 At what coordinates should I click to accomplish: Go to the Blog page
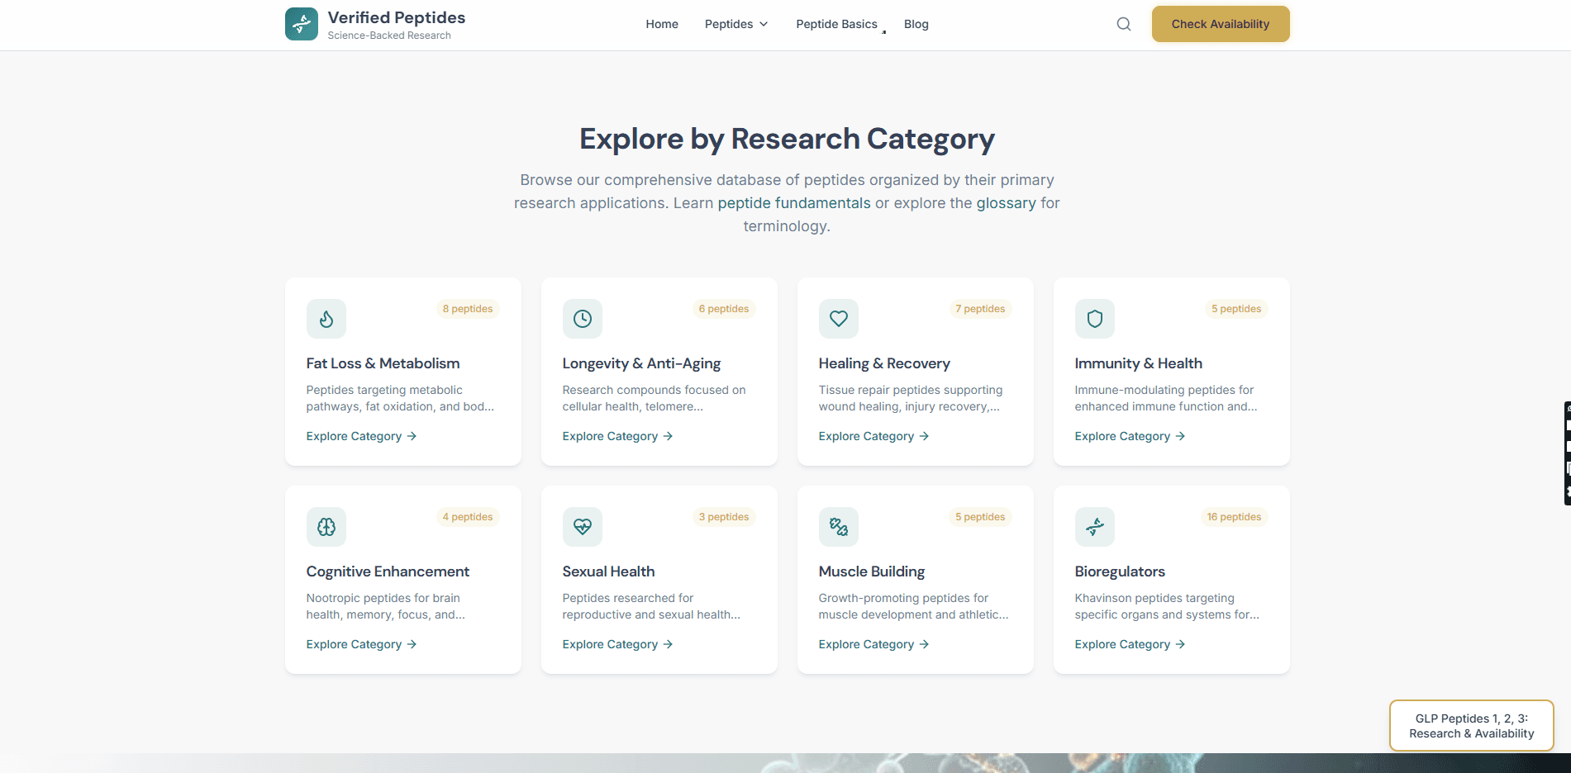click(x=916, y=24)
